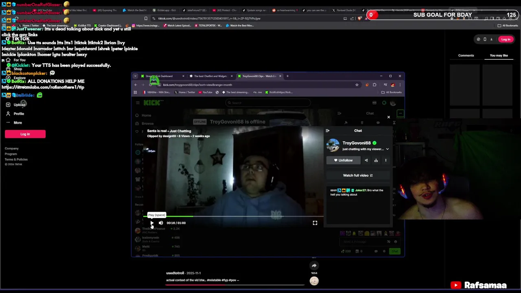Switch to TikTok Comments tab
This screenshot has width=521, height=293.
(466, 55)
